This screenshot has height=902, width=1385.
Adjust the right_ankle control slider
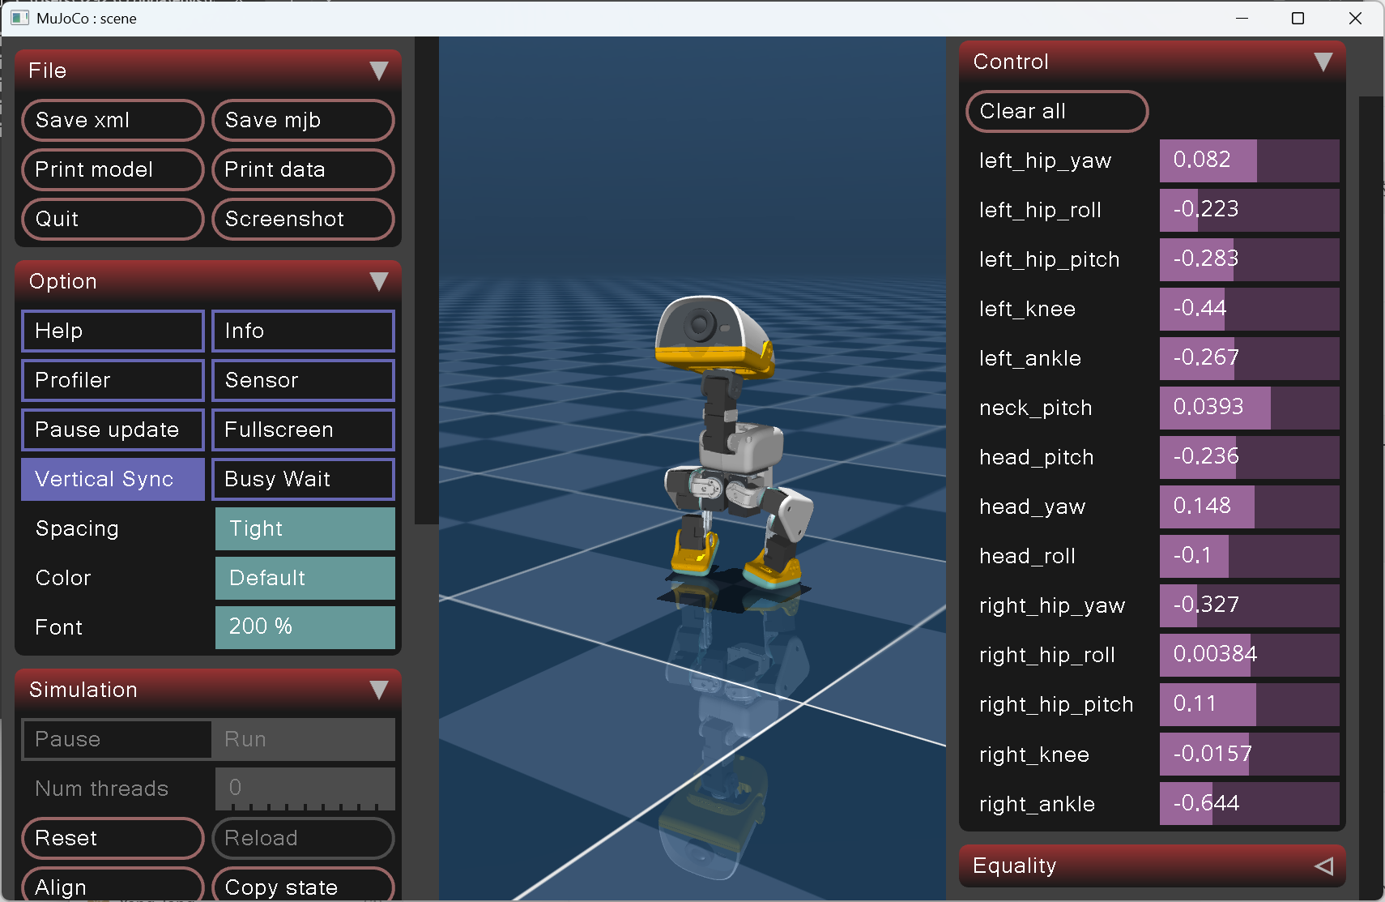tap(1249, 803)
